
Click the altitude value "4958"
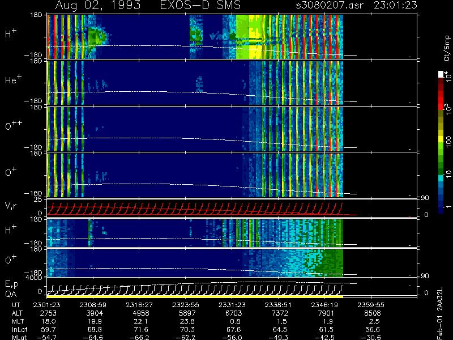141,313
